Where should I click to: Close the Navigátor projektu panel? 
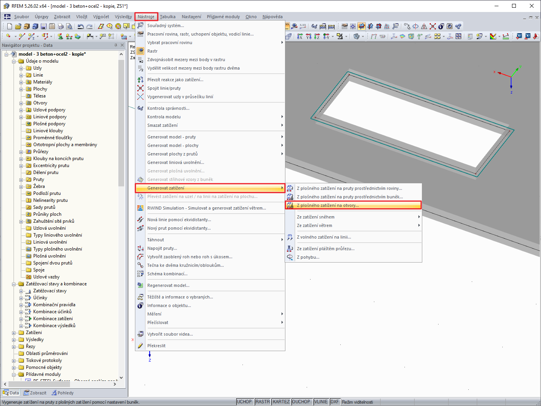point(122,45)
